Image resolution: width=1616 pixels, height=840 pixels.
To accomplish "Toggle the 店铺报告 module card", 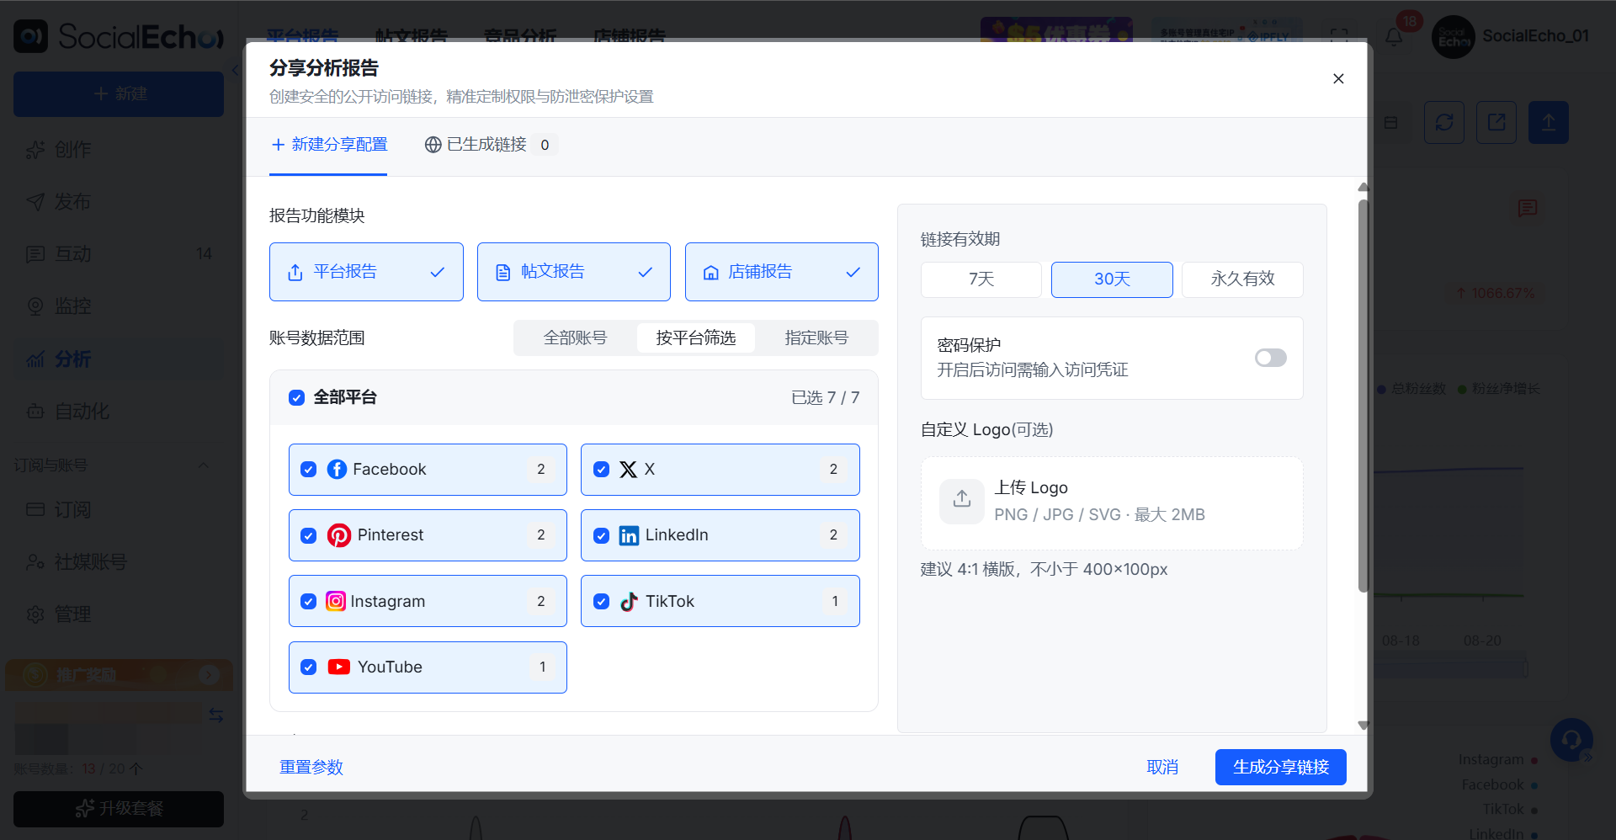I will [x=782, y=272].
